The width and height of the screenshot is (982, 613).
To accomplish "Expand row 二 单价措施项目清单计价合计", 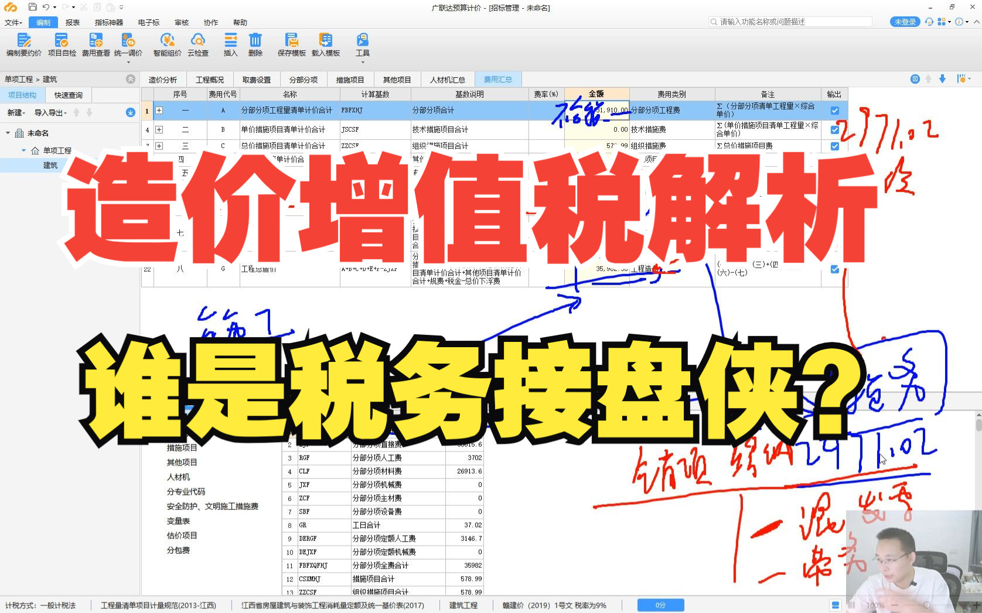I will coord(159,129).
